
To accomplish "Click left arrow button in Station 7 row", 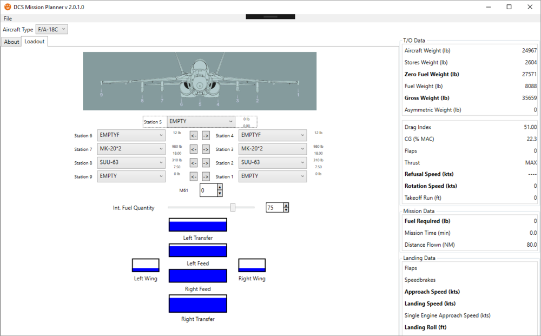I will pos(194,149).
